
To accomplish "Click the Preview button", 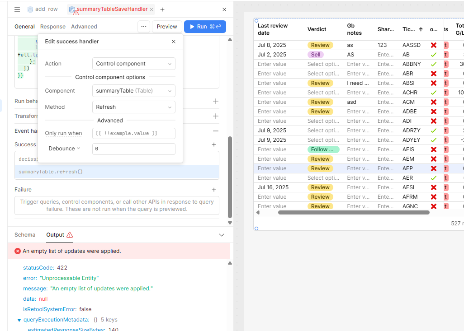I will [167, 27].
